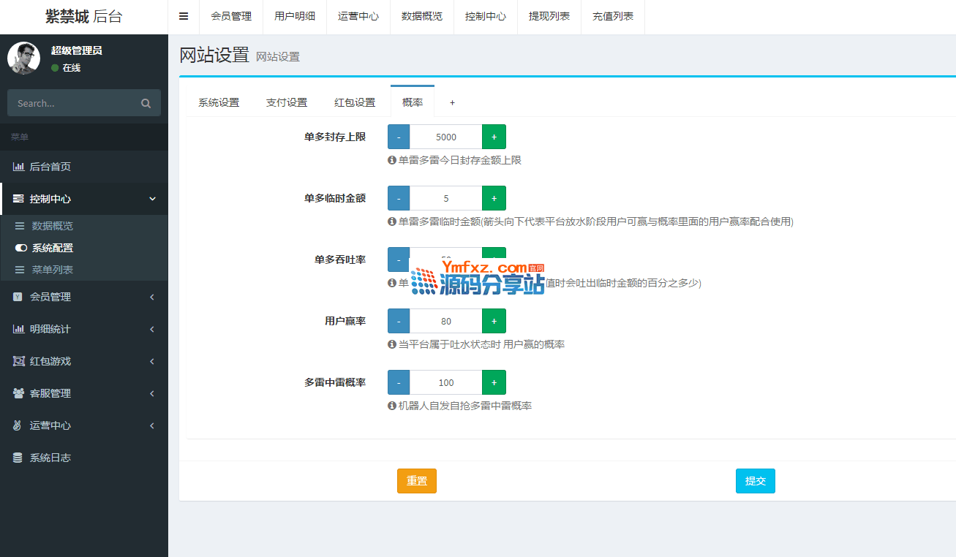The height and width of the screenshot is (557, 956).
Task: Open 提现列表 in top navigation
Action: click(x=549, y=16)
